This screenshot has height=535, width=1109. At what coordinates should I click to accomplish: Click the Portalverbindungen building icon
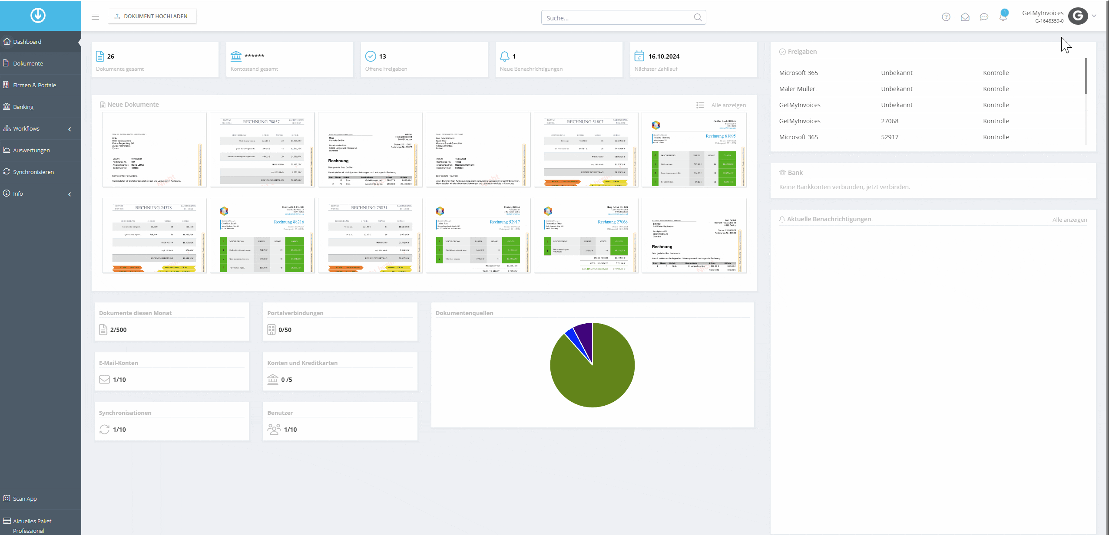pos(271,330)
